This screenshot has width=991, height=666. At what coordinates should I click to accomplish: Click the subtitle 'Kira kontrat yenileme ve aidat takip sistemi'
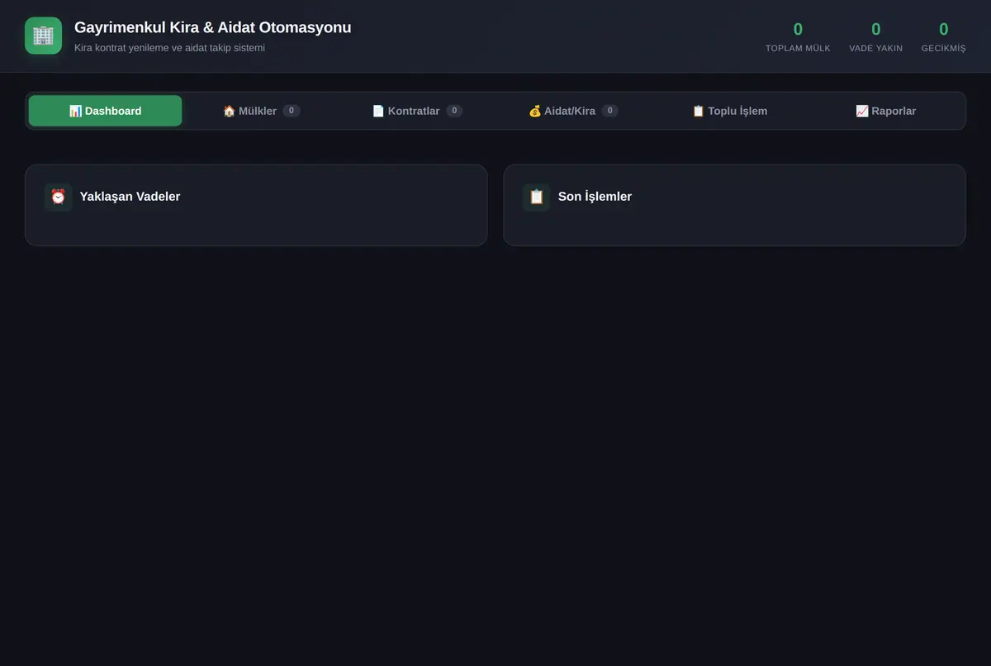[169, 48]
